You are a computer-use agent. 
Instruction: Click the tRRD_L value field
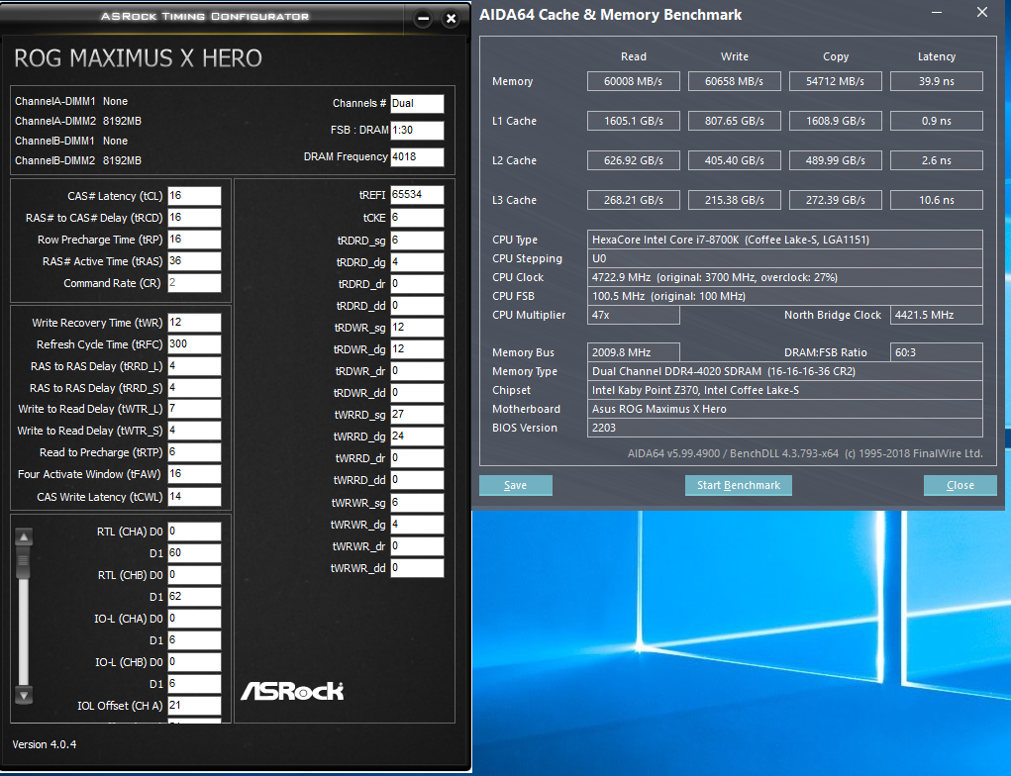194,366
